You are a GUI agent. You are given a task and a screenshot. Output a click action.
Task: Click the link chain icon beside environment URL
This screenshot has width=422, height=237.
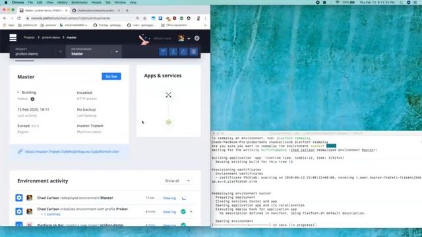point(20,151)
